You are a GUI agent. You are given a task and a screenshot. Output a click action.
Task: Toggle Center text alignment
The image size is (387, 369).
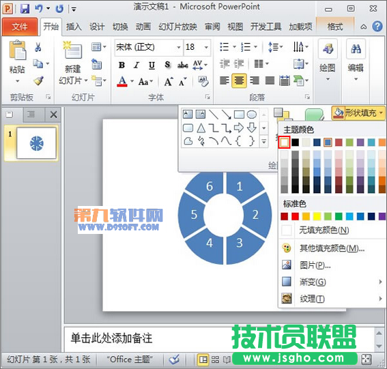(x=239, y=80)
